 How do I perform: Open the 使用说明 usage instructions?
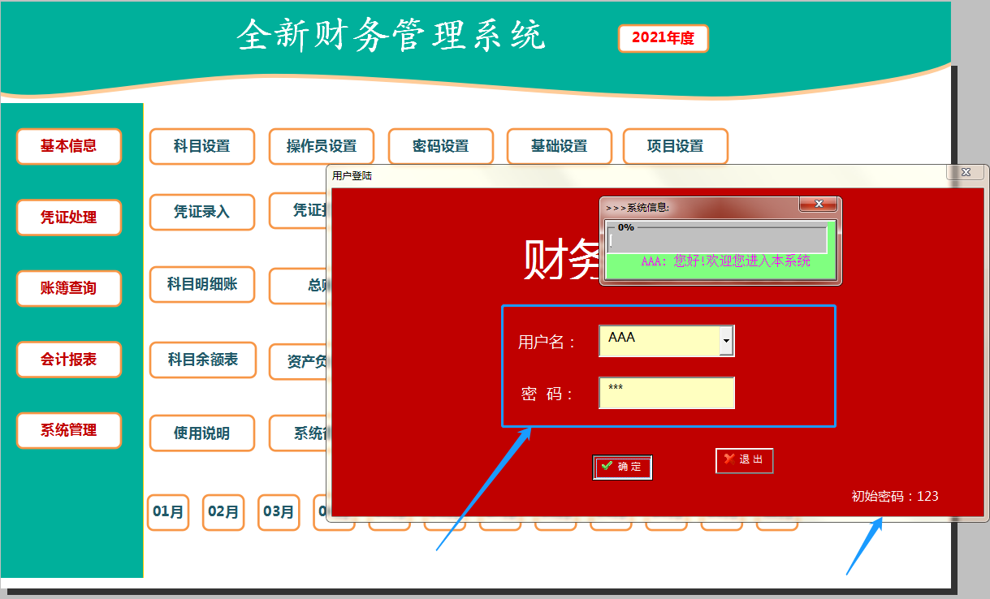[201, 433]
